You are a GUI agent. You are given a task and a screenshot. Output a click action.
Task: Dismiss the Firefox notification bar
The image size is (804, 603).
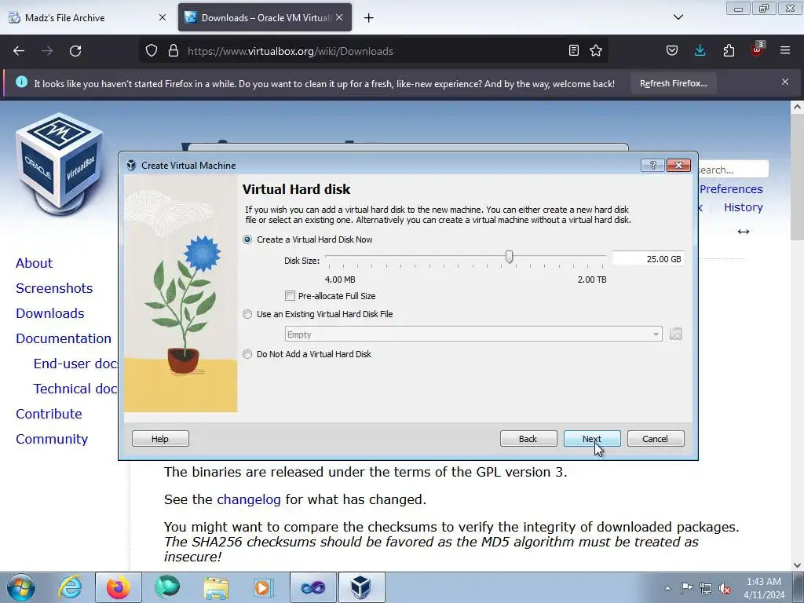[785, 82]
